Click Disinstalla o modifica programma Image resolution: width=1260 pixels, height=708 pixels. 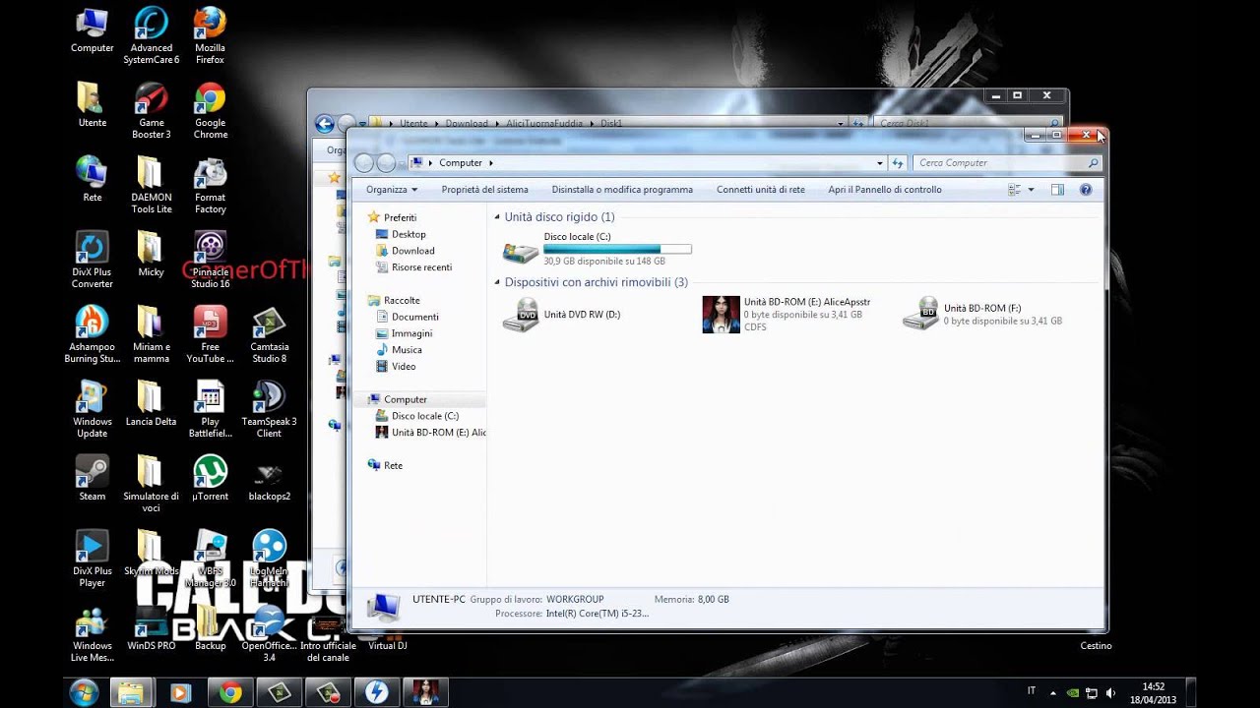click(x=622, y=190)
